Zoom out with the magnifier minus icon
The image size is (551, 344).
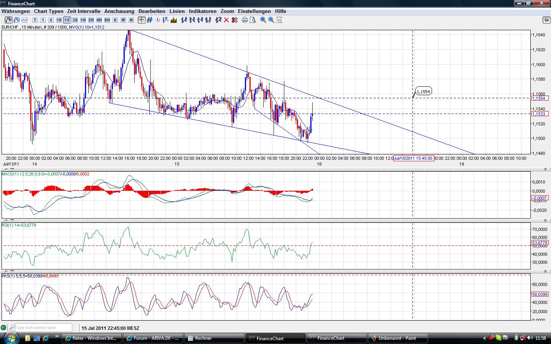[271, 20]
